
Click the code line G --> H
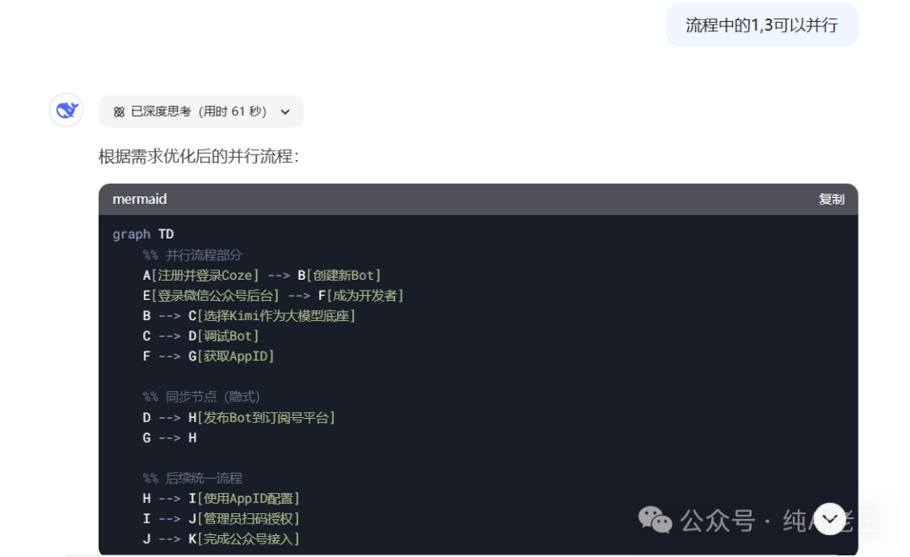click(x=169, y=437)
